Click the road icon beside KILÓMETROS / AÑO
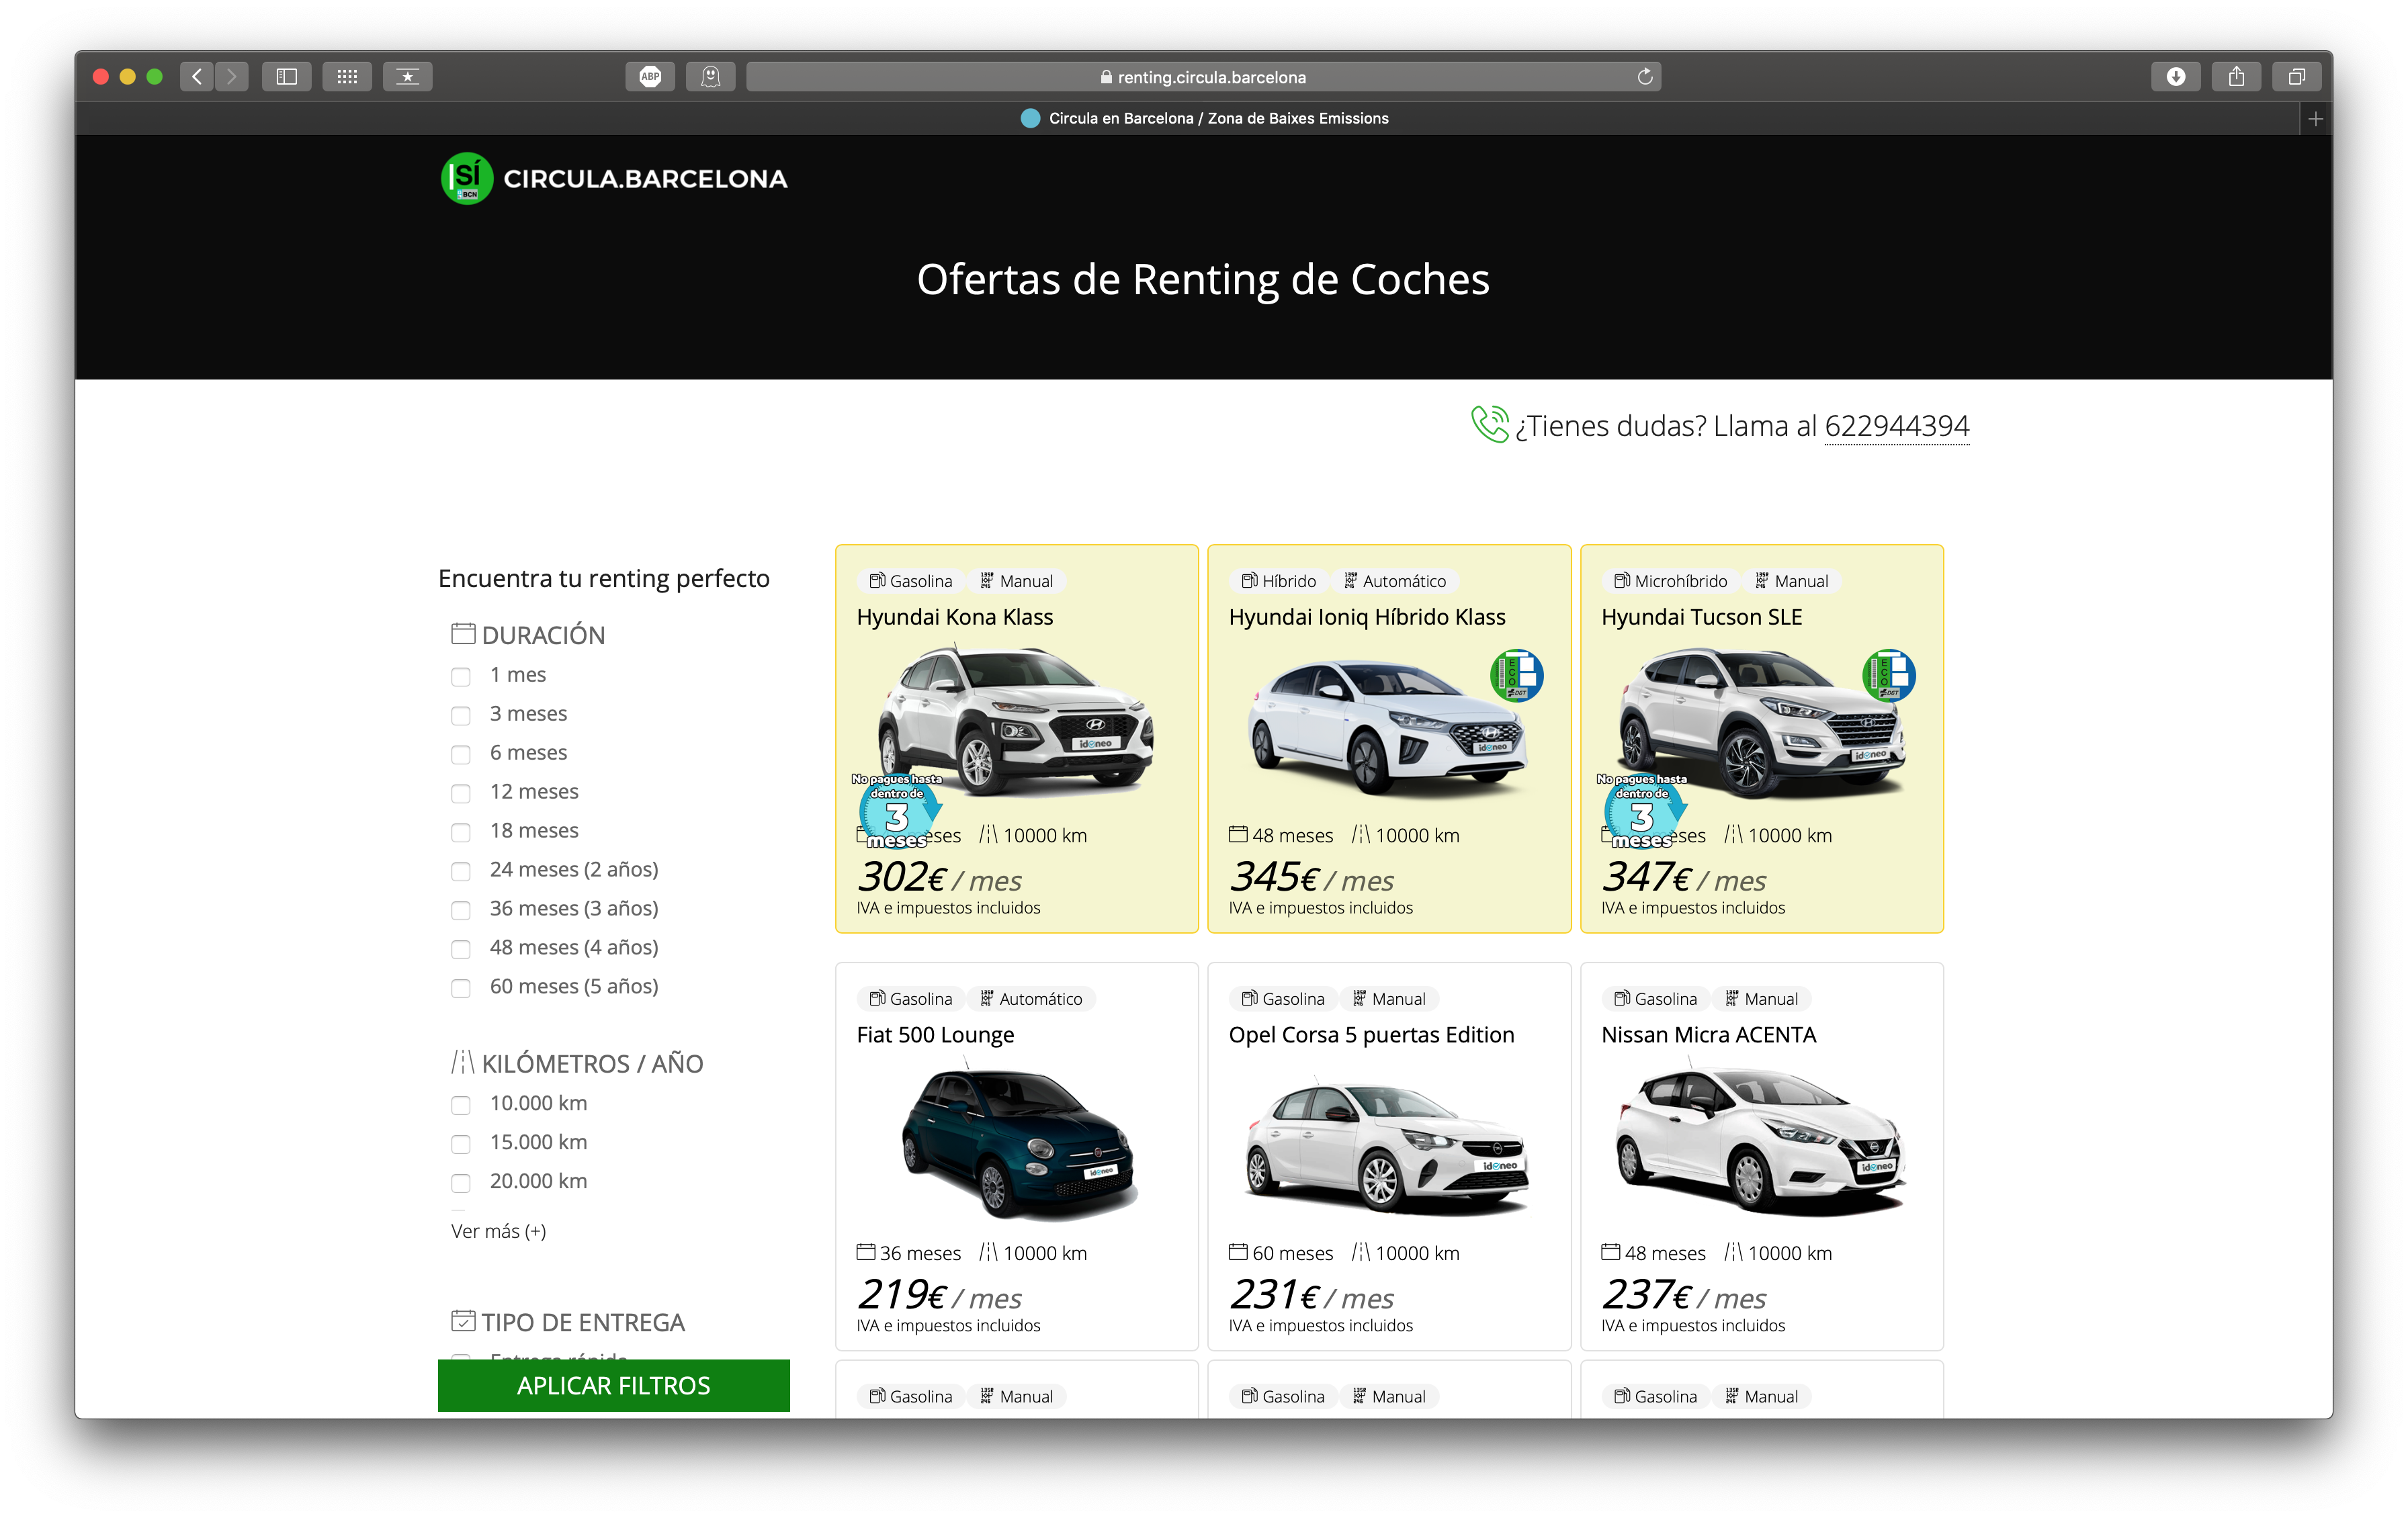 (463, 1062)
